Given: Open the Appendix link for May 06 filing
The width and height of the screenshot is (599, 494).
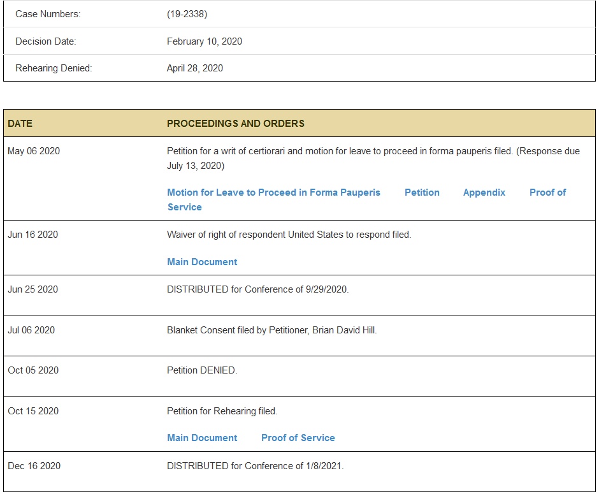Looking at the screenshot, I should 484,193.
